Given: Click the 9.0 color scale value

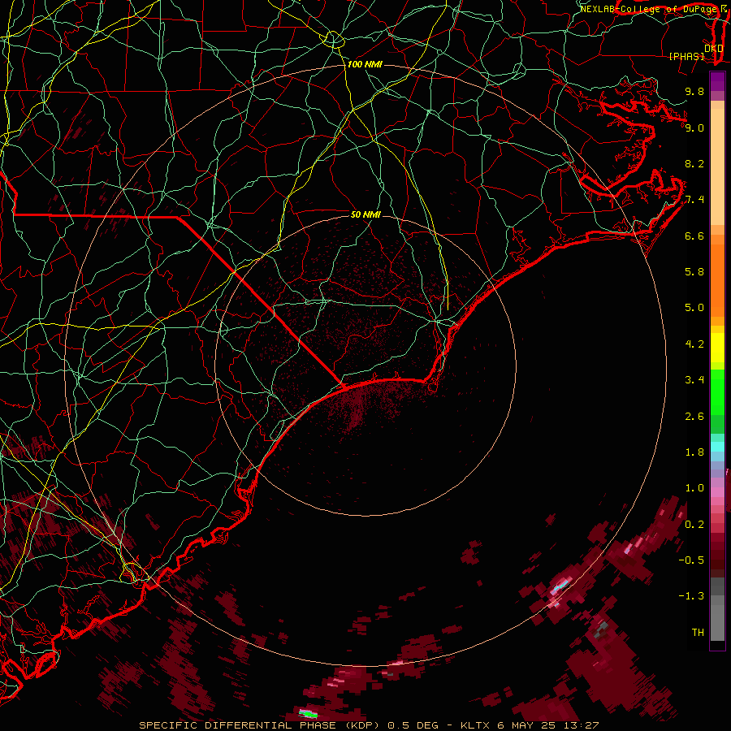Looking at the screenshot, I should 694,128.
